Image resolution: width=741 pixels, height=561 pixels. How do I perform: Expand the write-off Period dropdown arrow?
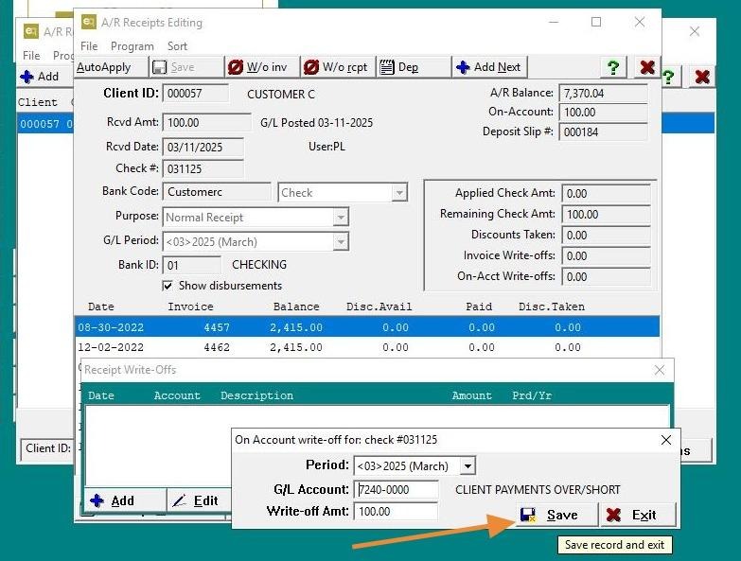[468, 466]
